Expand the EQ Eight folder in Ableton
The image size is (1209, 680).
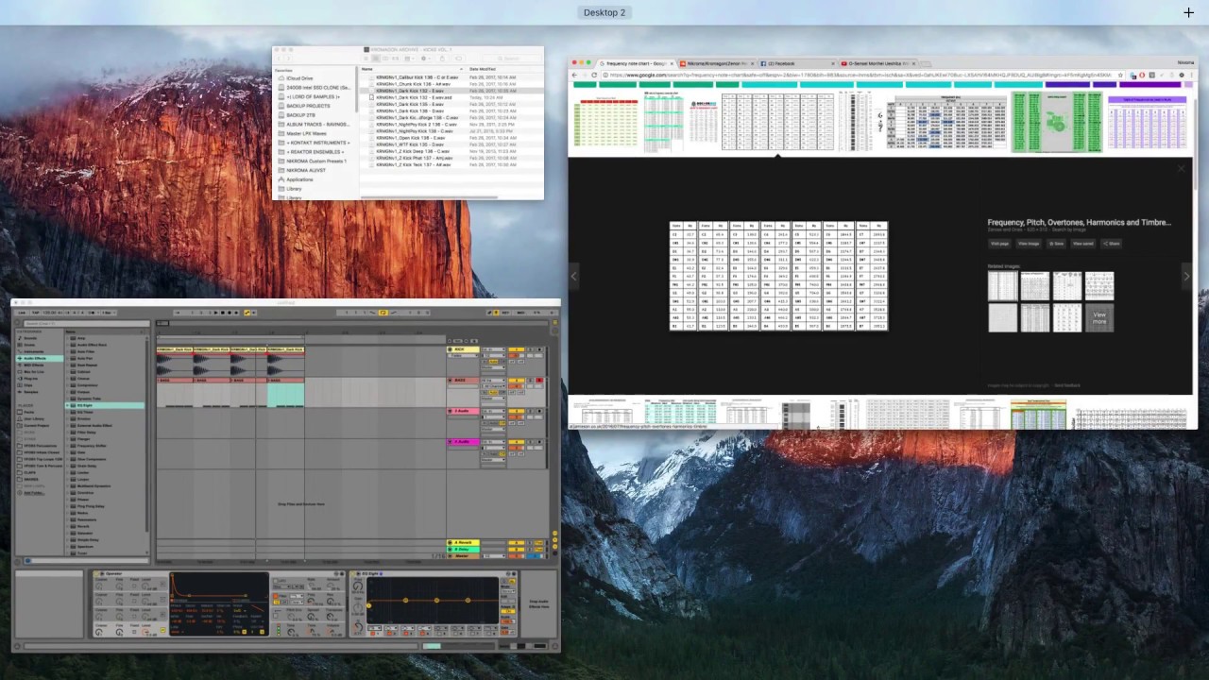click(68, 405)
